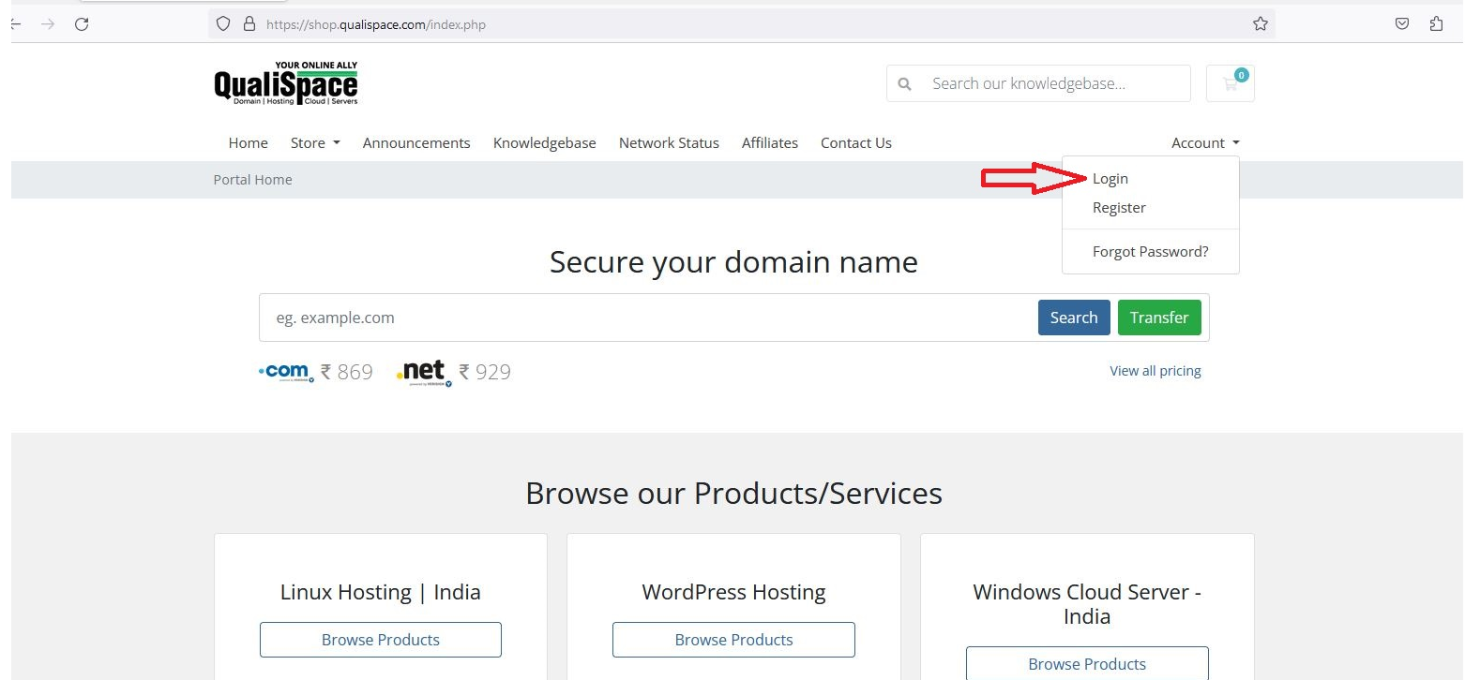
Task: Click the Forgot Password link
Action: point(1150,251)
